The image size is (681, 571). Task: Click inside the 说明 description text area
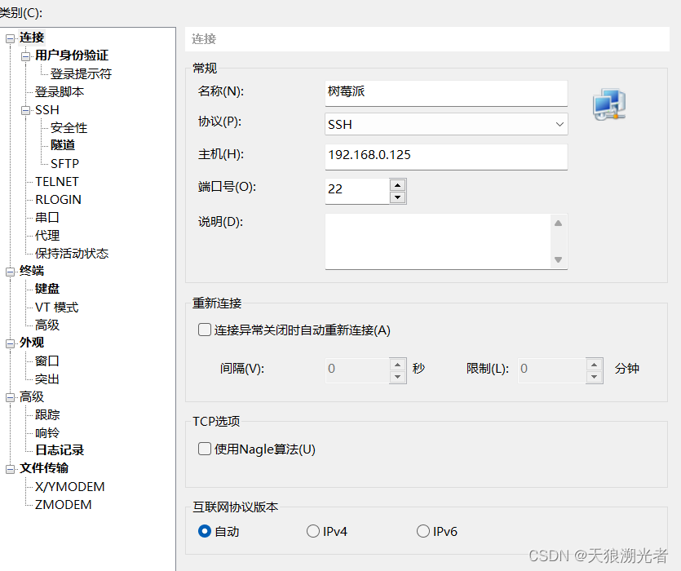(438, 241)
